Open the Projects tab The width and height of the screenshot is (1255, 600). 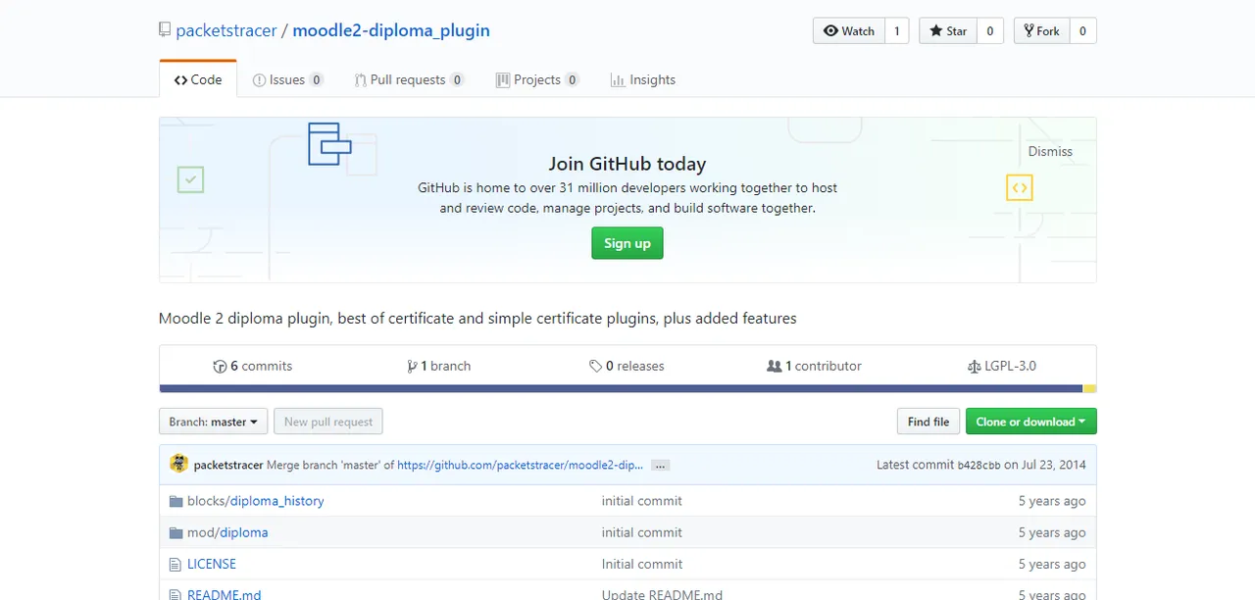point(537,79)
